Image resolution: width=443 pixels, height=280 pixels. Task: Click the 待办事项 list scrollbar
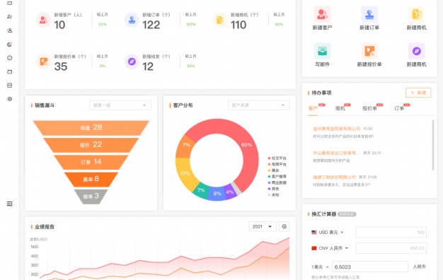(x=433, y=145)
